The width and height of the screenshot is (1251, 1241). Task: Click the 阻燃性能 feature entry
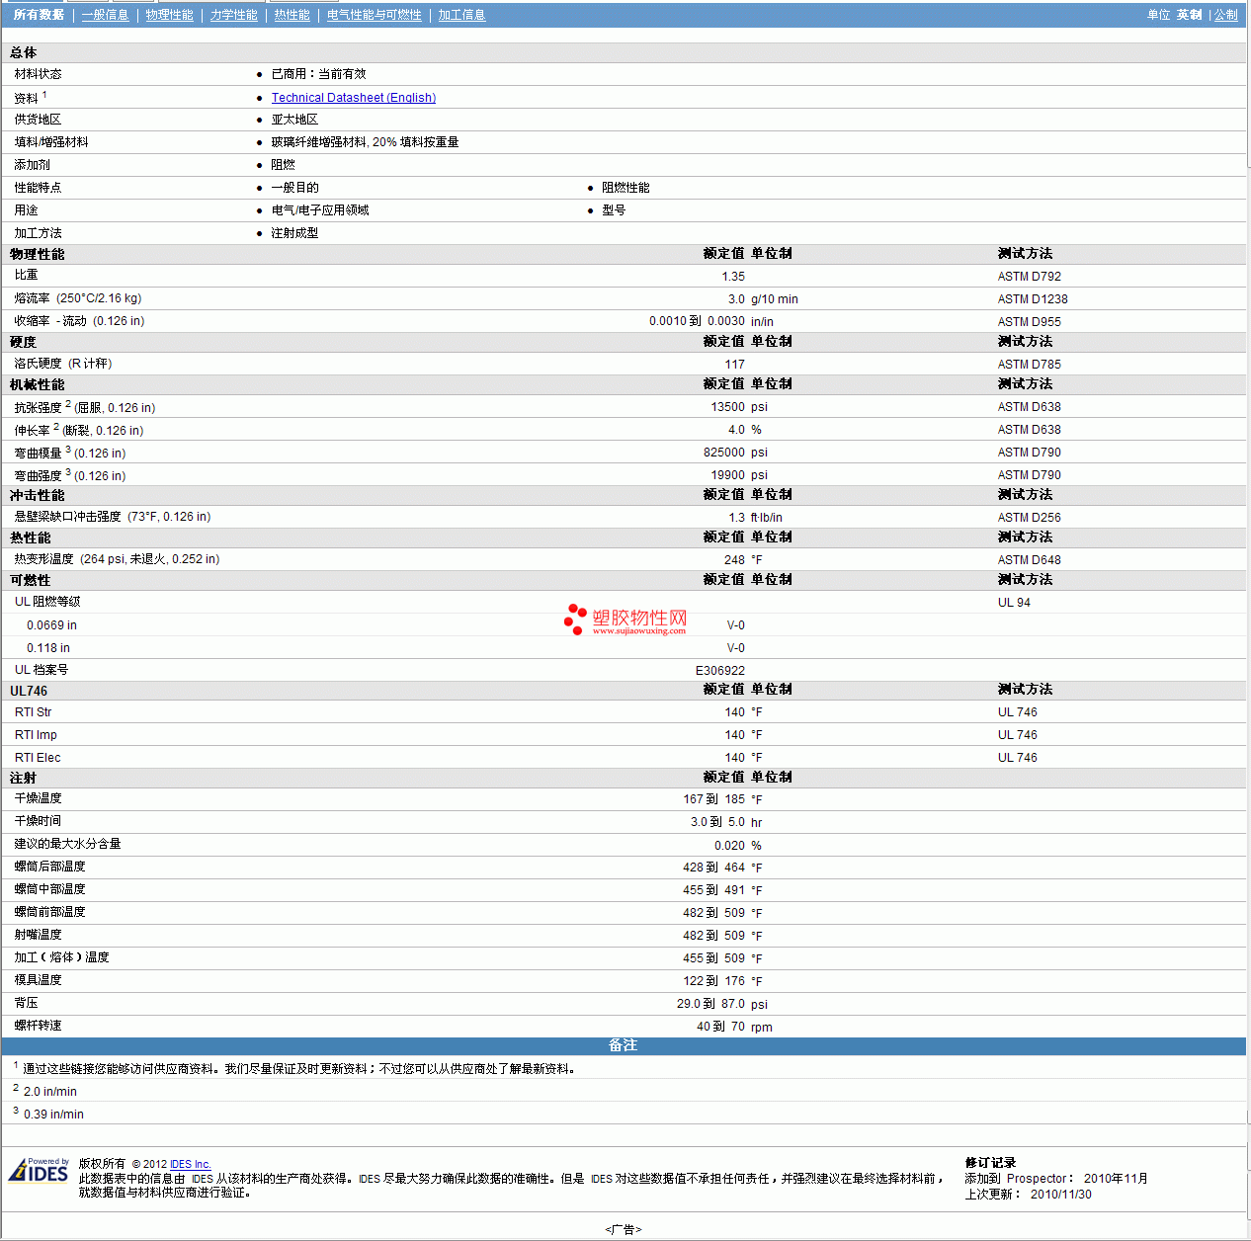[625, 188]
